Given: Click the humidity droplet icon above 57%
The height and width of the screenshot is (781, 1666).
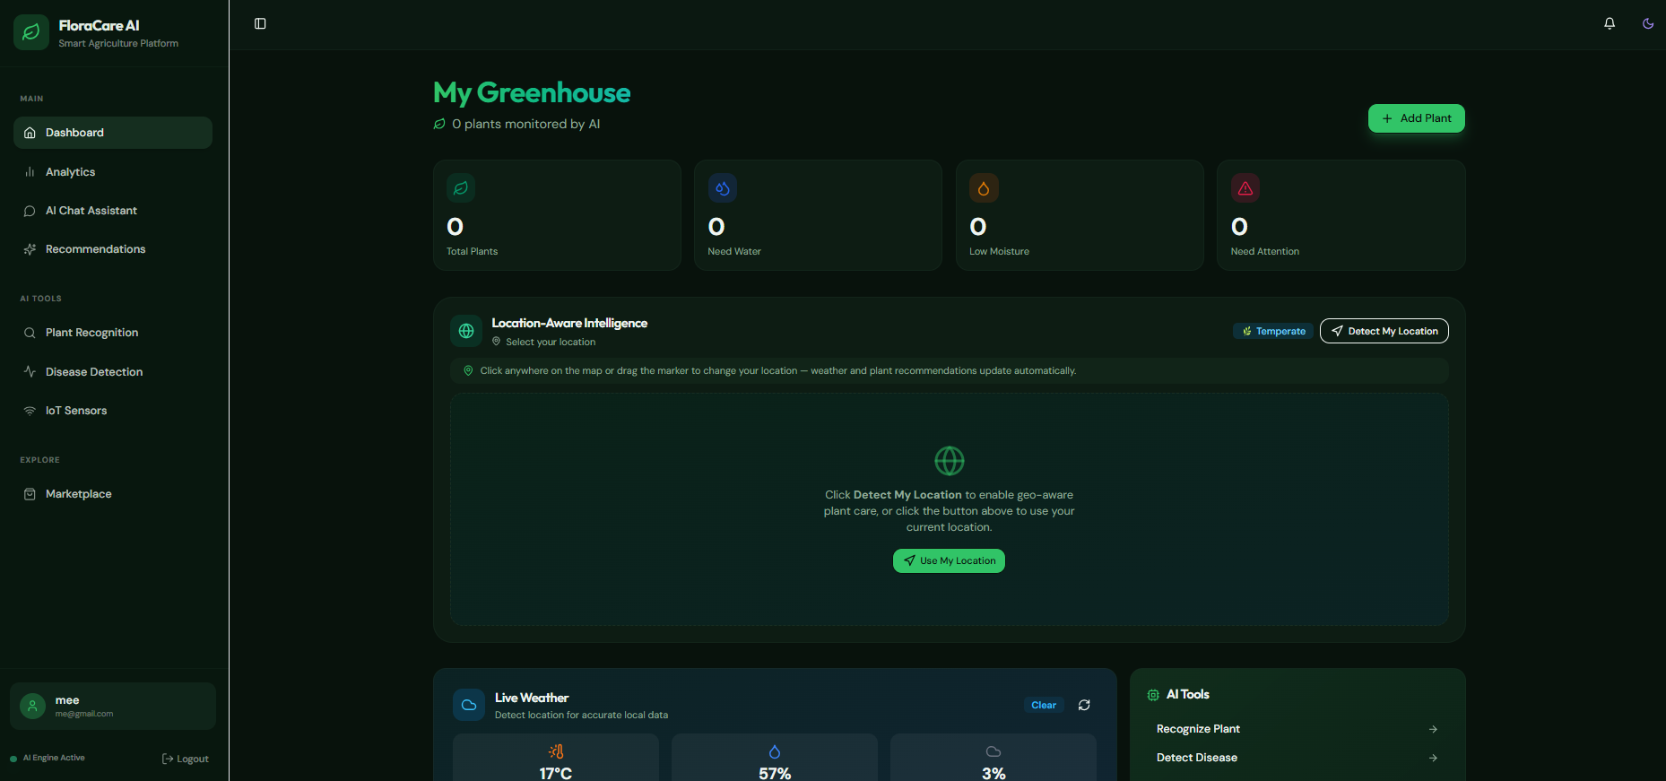Looking at the screenshot, I should pyautogui.click(x=775, y=751).
